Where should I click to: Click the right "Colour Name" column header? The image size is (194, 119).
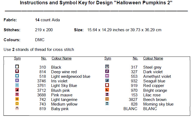tap(153, 58)
